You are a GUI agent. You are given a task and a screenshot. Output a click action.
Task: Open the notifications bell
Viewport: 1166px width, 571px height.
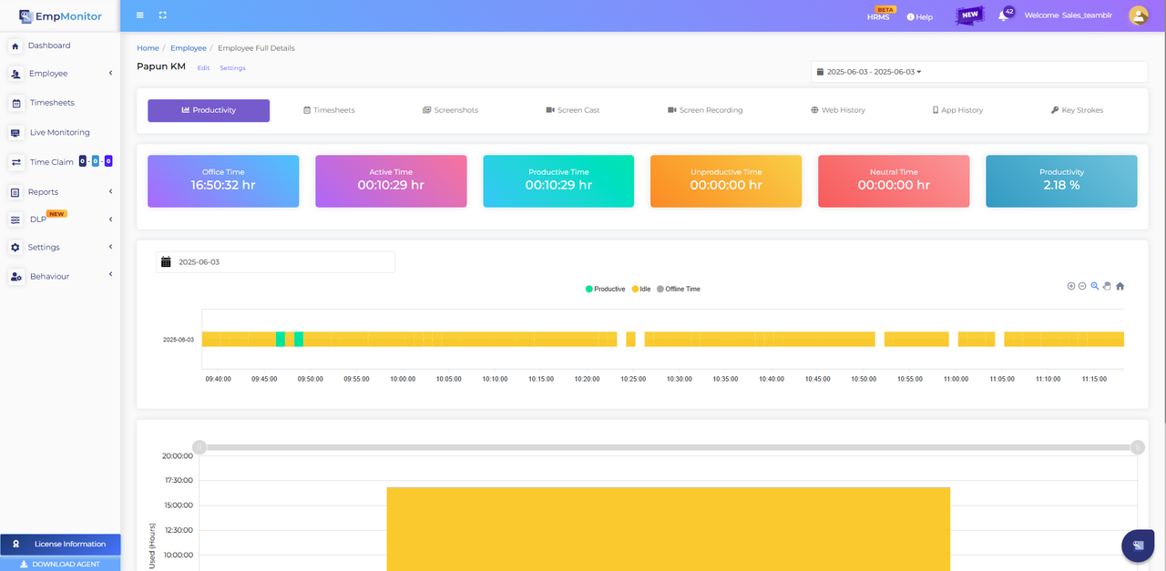[1003, 15]
